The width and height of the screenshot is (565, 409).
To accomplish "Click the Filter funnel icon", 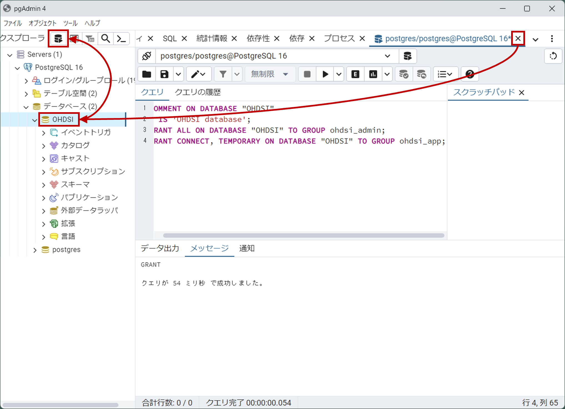I will (x=223, y=74).
